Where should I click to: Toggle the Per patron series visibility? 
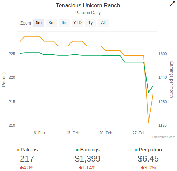150,150
